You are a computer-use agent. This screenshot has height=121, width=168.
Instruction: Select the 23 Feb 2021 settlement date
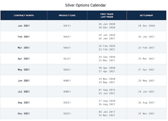(x=146, y=48)
